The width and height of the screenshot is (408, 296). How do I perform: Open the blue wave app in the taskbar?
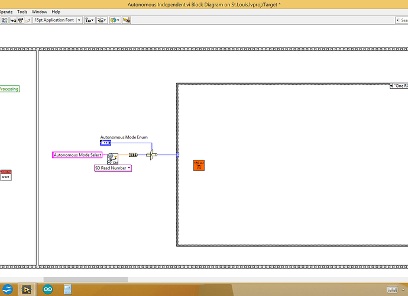pyautogui.click(x=8, y=289)
